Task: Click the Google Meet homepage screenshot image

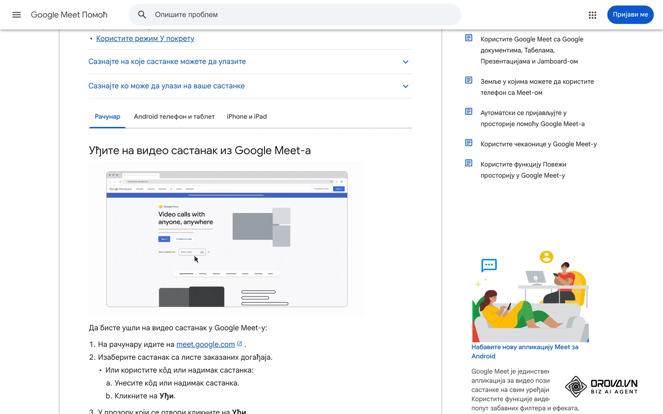Action: (227, 239)
